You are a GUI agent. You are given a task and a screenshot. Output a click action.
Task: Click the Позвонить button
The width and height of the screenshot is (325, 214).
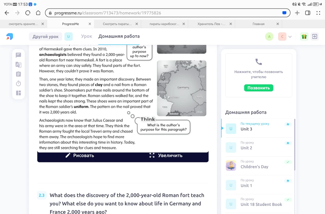259,88
